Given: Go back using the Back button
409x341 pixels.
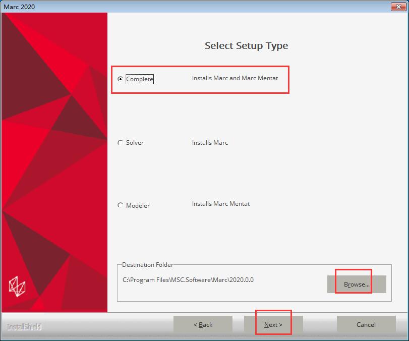Looking at the screenshot, I should [203, 324].
